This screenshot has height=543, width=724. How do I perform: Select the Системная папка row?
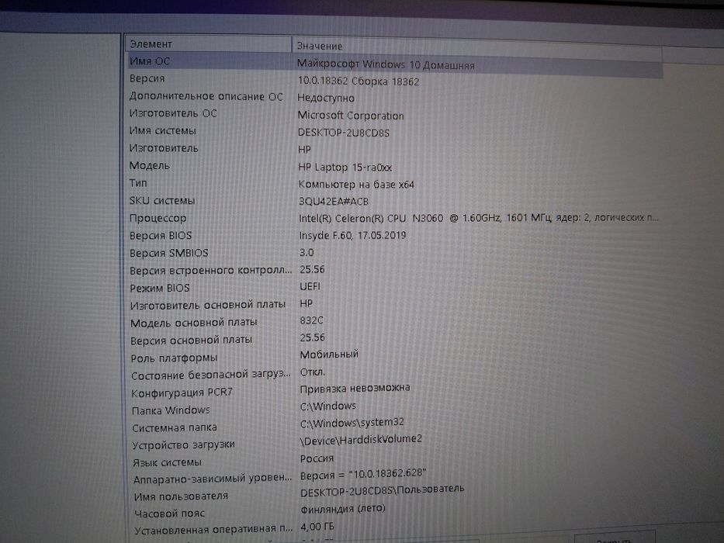point(175,427)
